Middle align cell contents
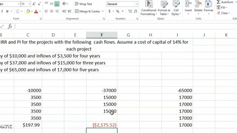The width and height of the screenshot is (237, 133). point(51,4)
